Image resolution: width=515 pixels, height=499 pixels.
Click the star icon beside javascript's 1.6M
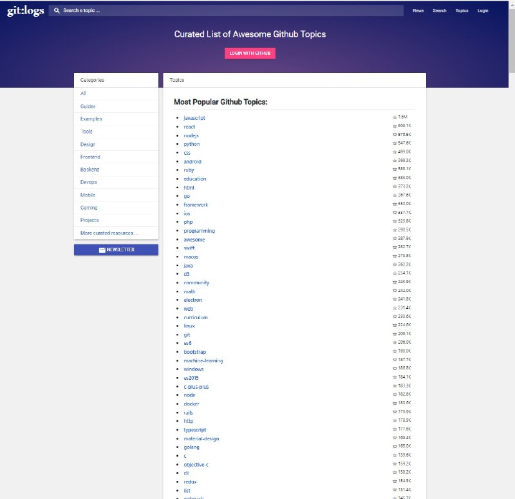coord(395,117)
